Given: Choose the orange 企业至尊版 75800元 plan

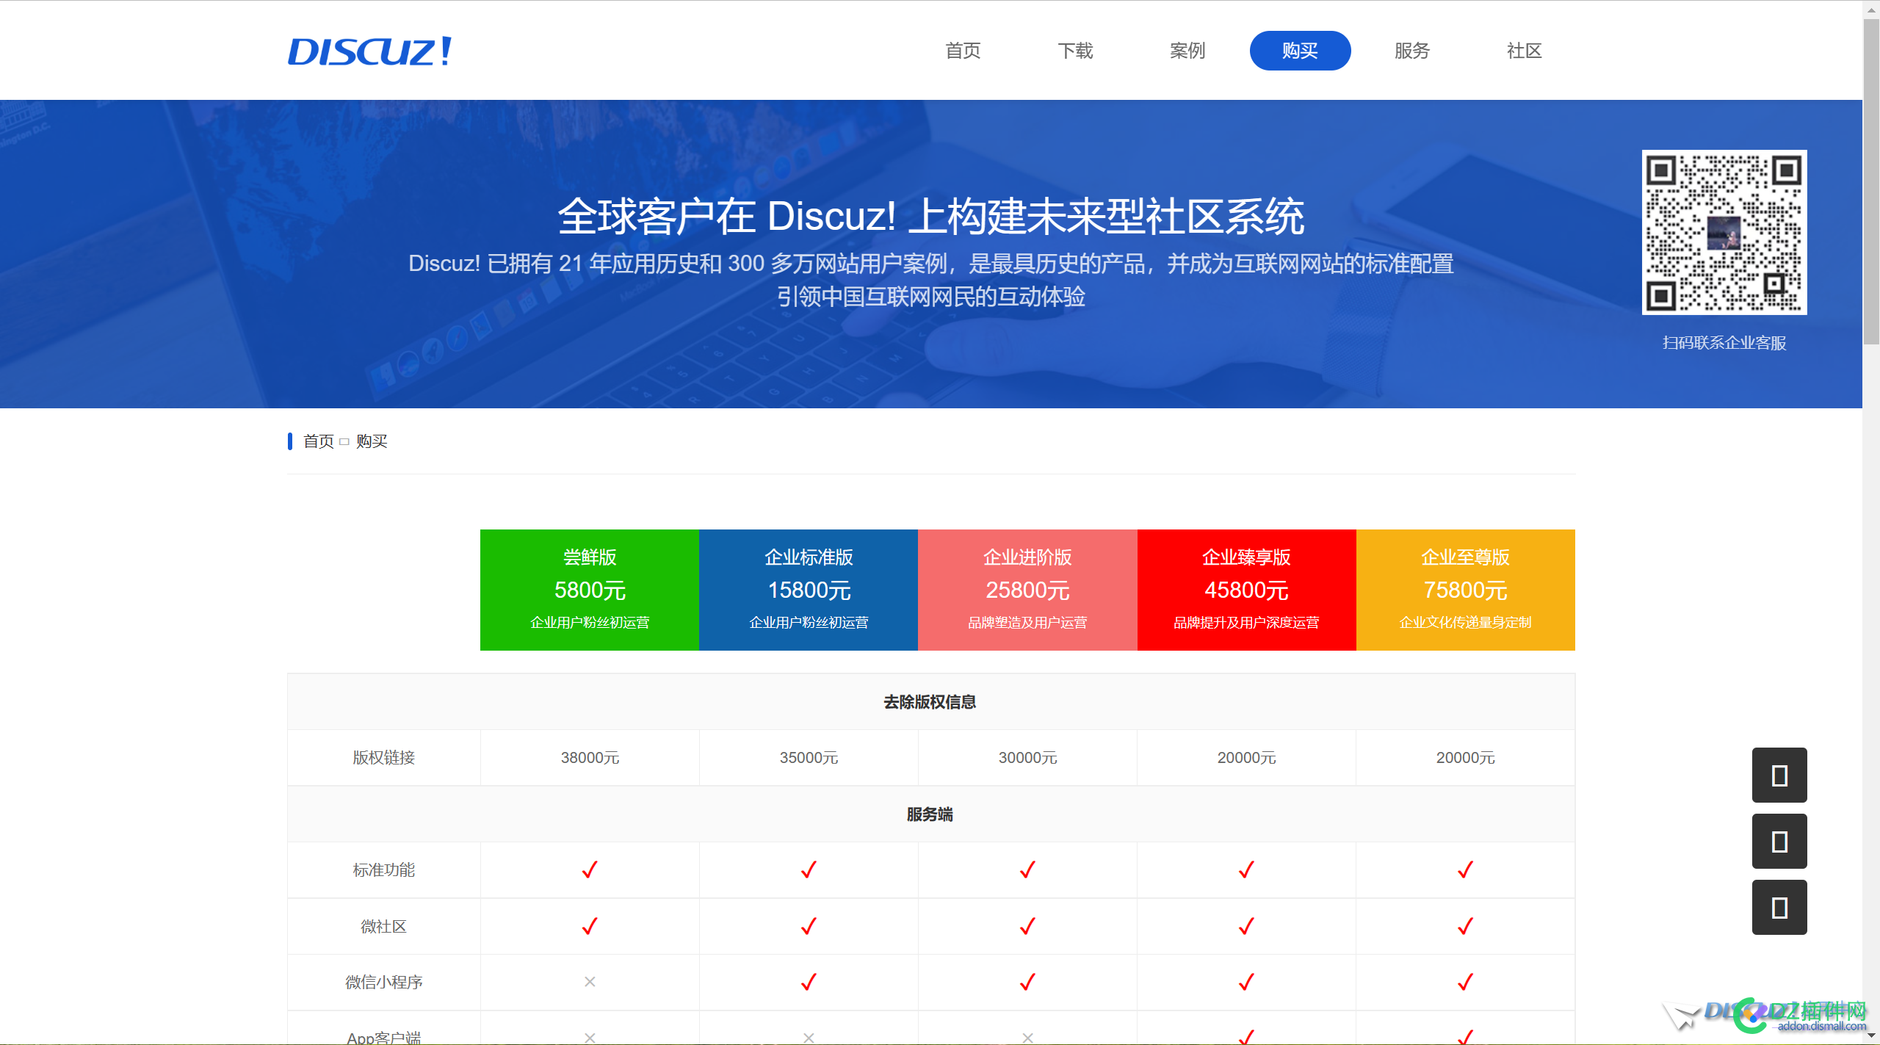Looking at the screenshot, I should point(1465,590).
